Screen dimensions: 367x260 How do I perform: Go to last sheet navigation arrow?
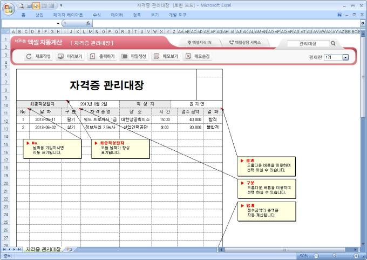point(19,249)
